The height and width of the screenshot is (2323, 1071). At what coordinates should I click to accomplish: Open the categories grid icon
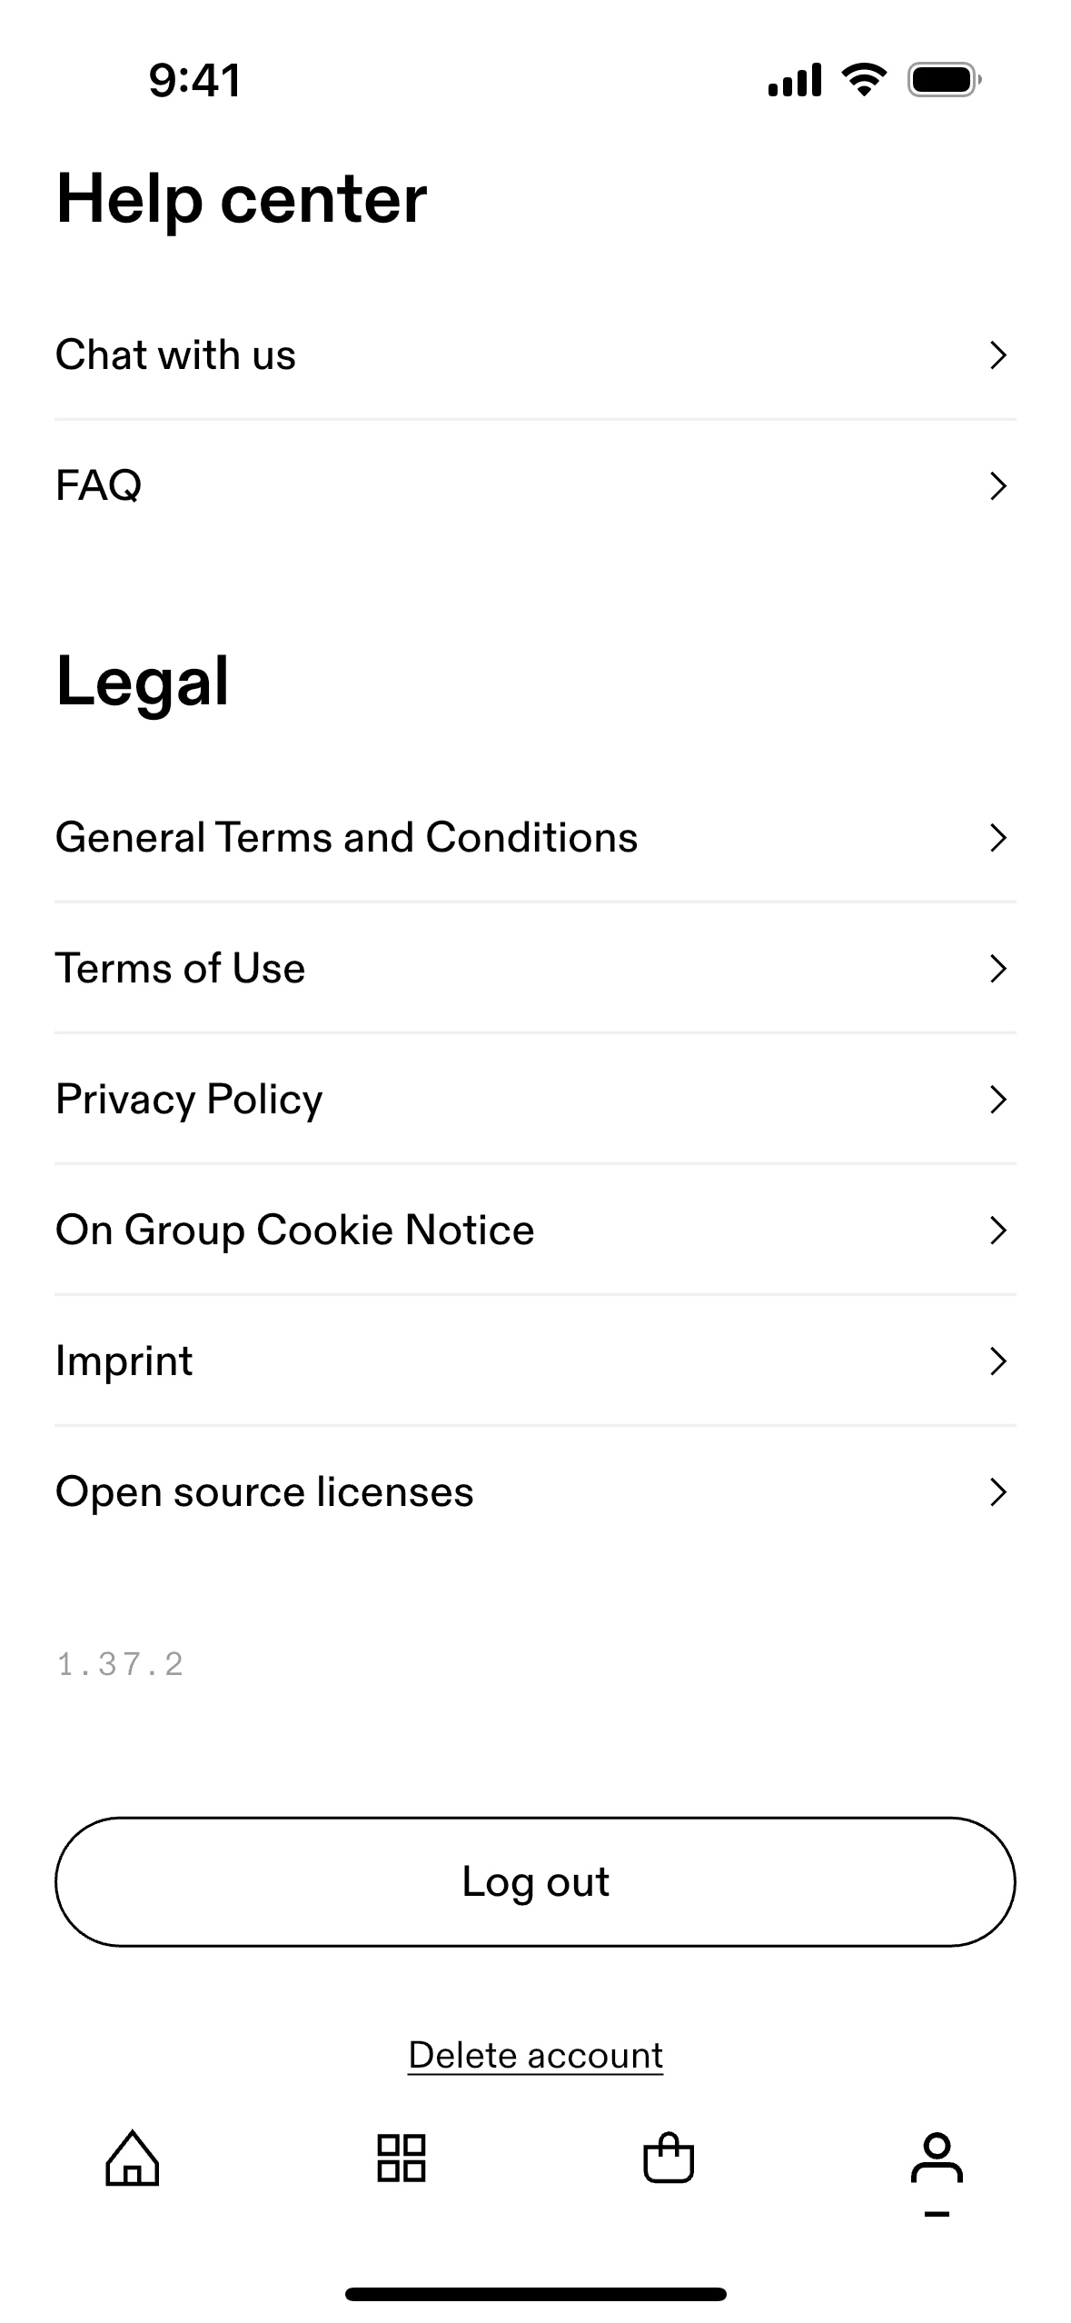point(401,2158)
